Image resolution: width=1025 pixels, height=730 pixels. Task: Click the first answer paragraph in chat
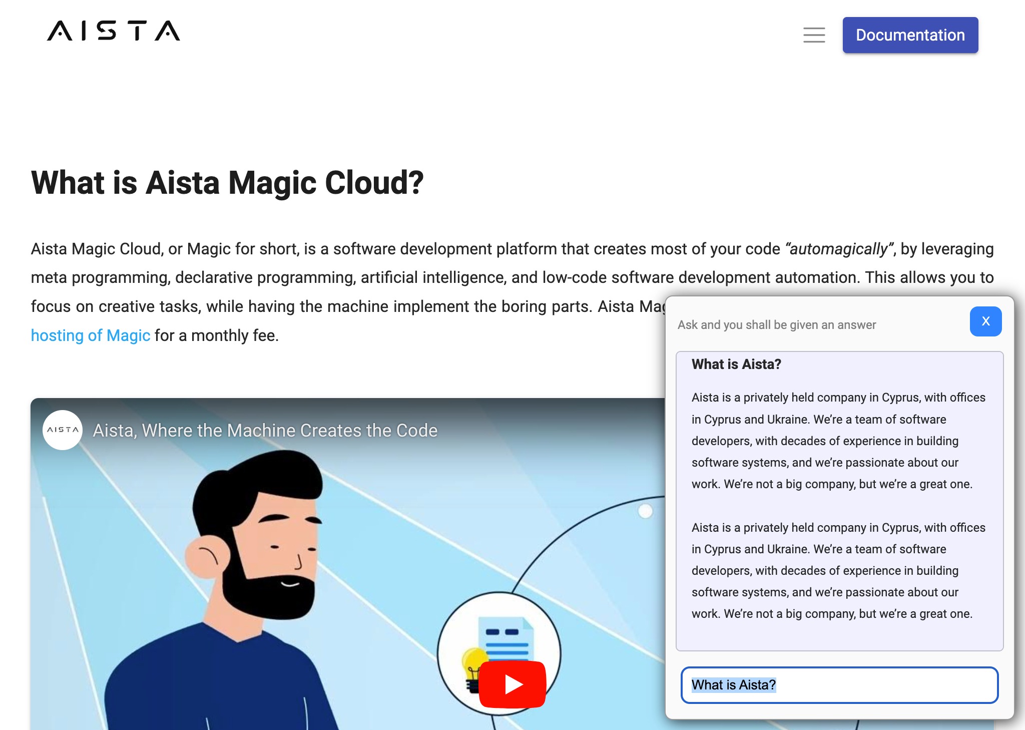pyautogui.click(x=838, y=441)
